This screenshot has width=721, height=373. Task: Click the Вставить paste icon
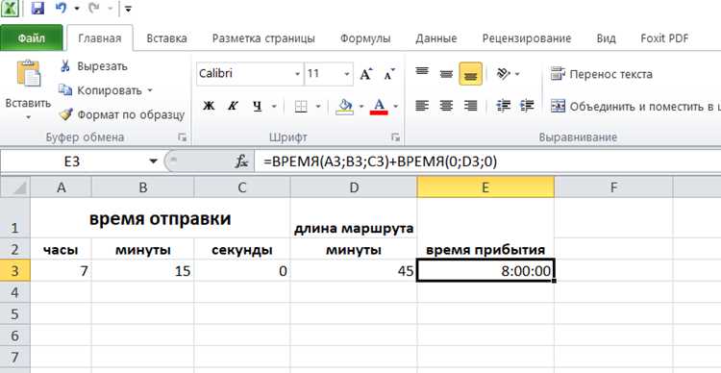click(x=29, y=74)
